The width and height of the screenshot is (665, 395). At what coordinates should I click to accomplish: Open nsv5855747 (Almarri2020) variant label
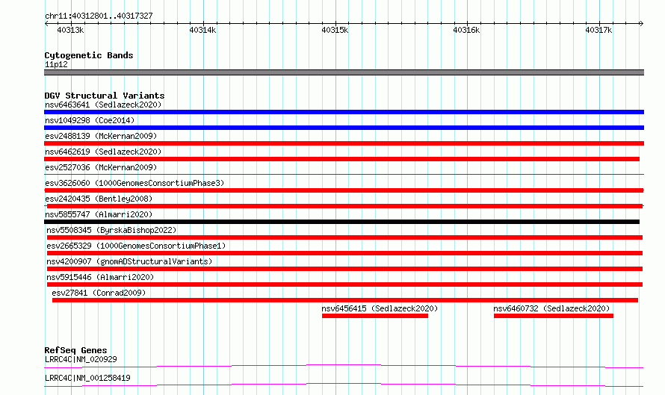[99, 214]
